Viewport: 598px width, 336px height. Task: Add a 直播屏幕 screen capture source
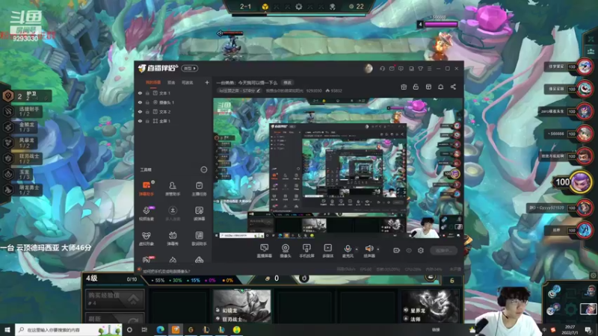coord(264,251)
